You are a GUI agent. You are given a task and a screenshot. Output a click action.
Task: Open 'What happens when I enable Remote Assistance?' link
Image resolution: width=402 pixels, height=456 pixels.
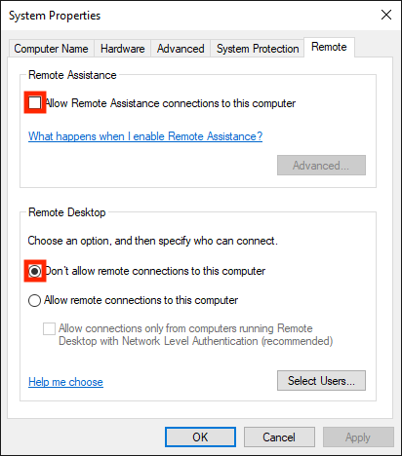145,136
